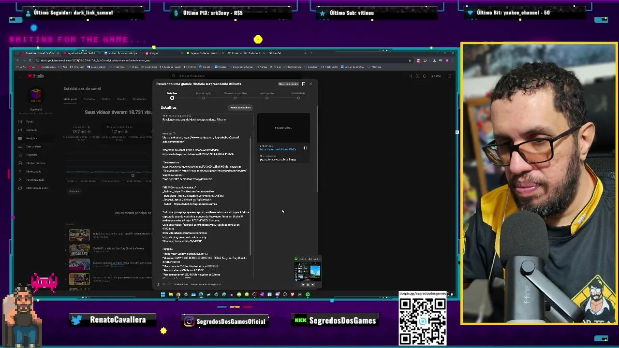Go to the Monetização step
This screenshot has height=348, width=619.
[204, 96]
